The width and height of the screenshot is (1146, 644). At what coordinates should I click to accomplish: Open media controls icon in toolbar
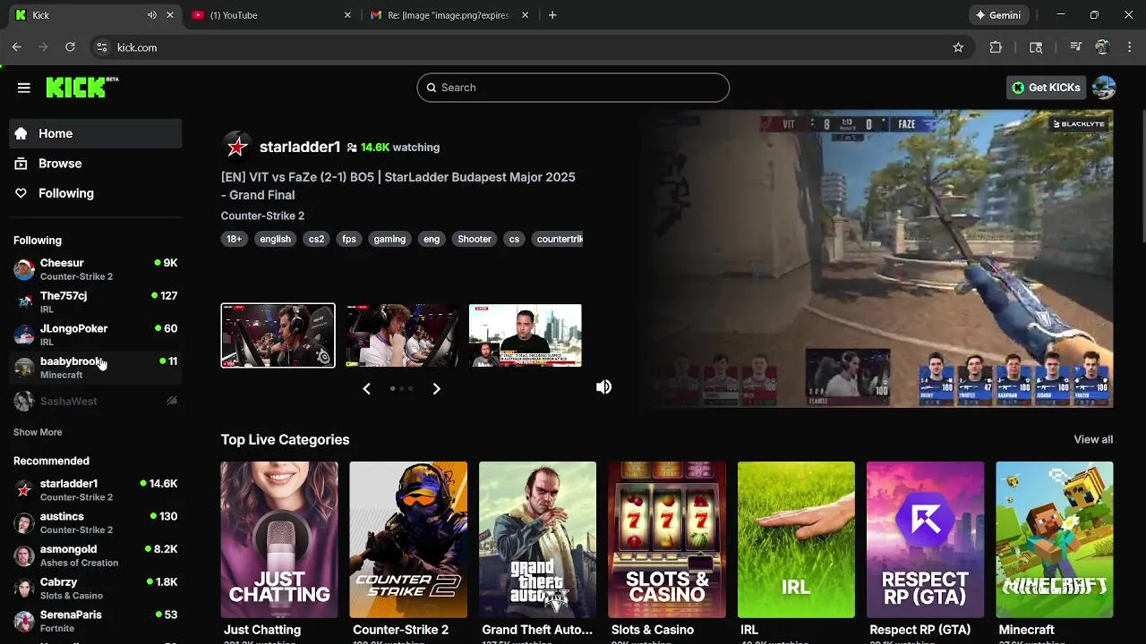point(1076,47)
